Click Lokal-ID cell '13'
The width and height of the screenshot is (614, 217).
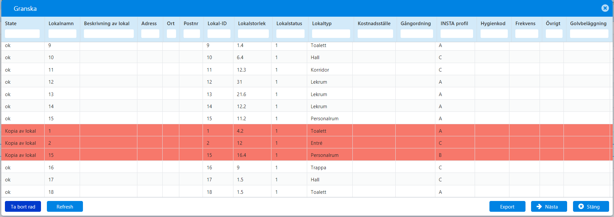pos(209,94)
